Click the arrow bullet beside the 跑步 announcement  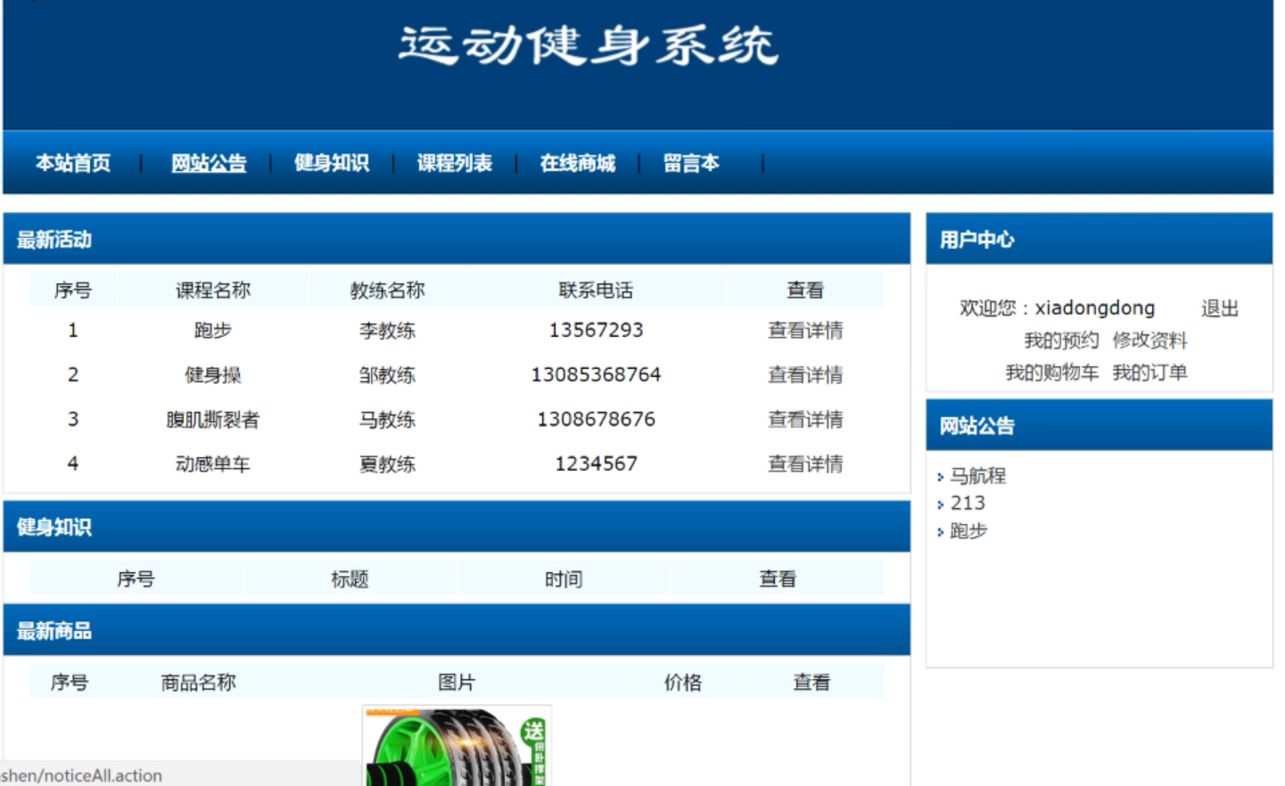coord(940,533)
